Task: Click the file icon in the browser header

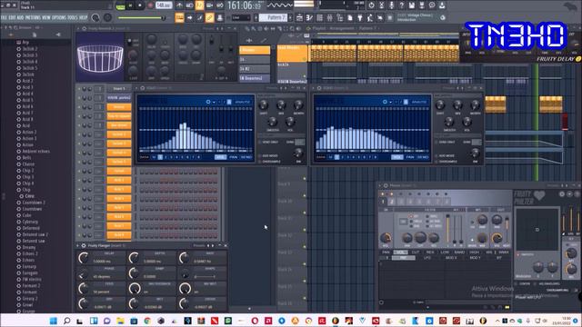Action: tap(35, 35)
